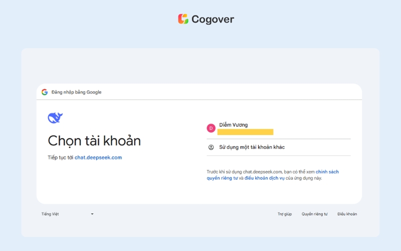
Task: Click the Chọn tài khoản heading
Action: tap(94, 141)
